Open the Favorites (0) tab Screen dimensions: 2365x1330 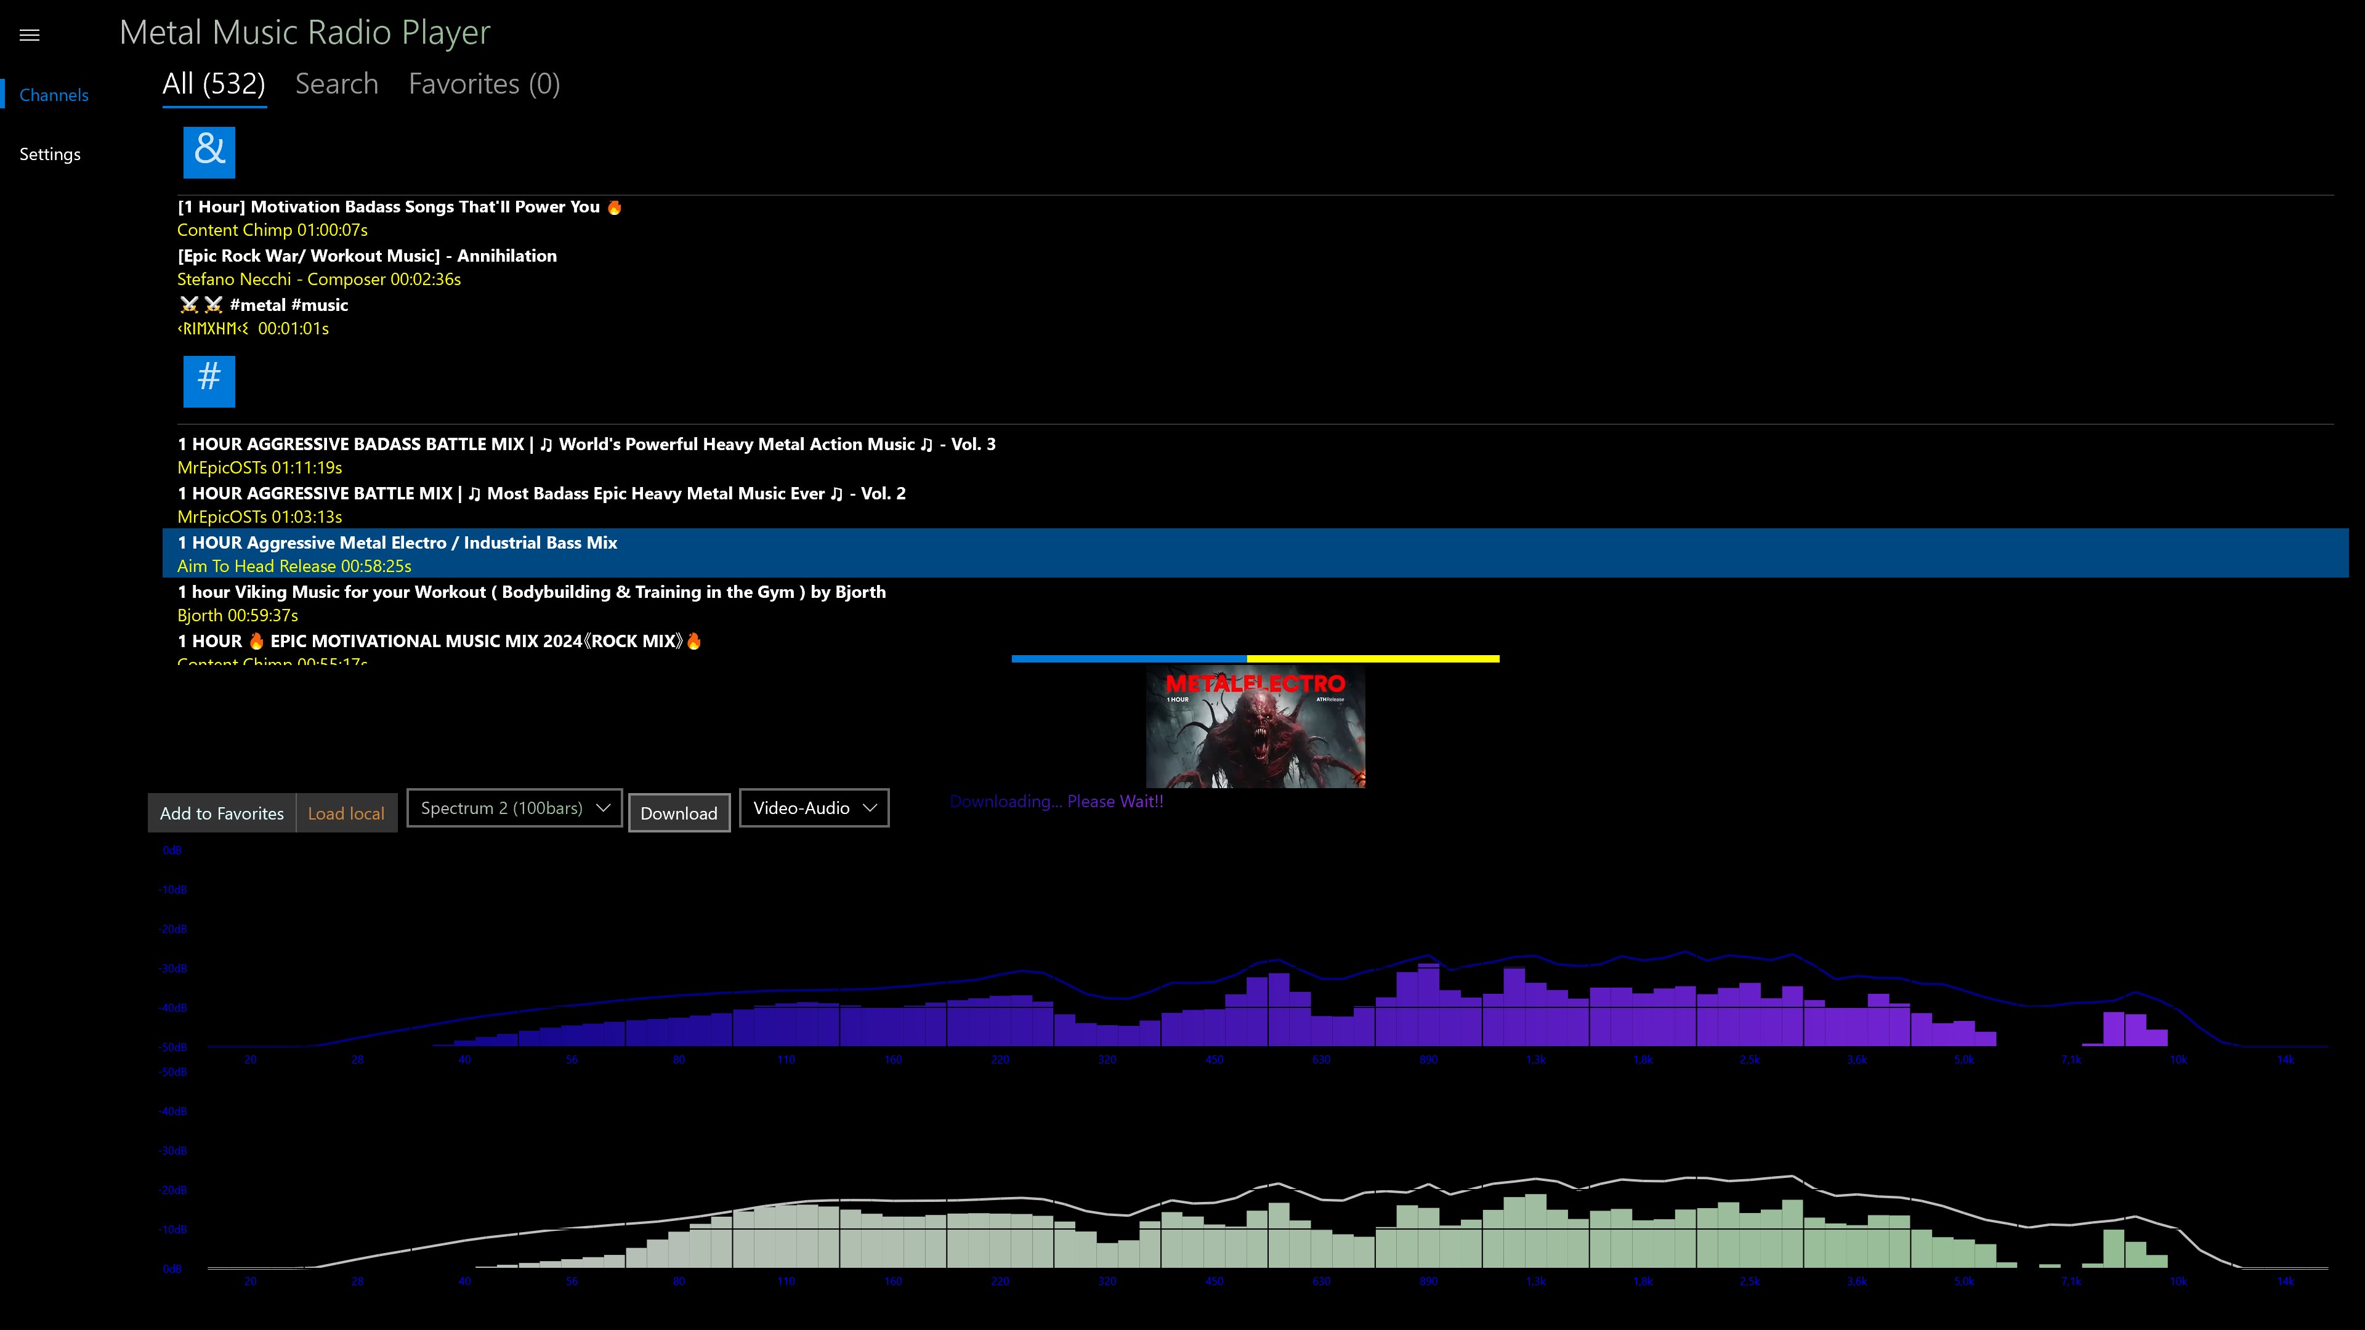(484, 84)
